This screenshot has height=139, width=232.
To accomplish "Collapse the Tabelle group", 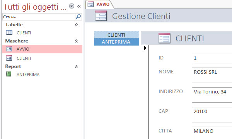I will [x=76, y=25].
